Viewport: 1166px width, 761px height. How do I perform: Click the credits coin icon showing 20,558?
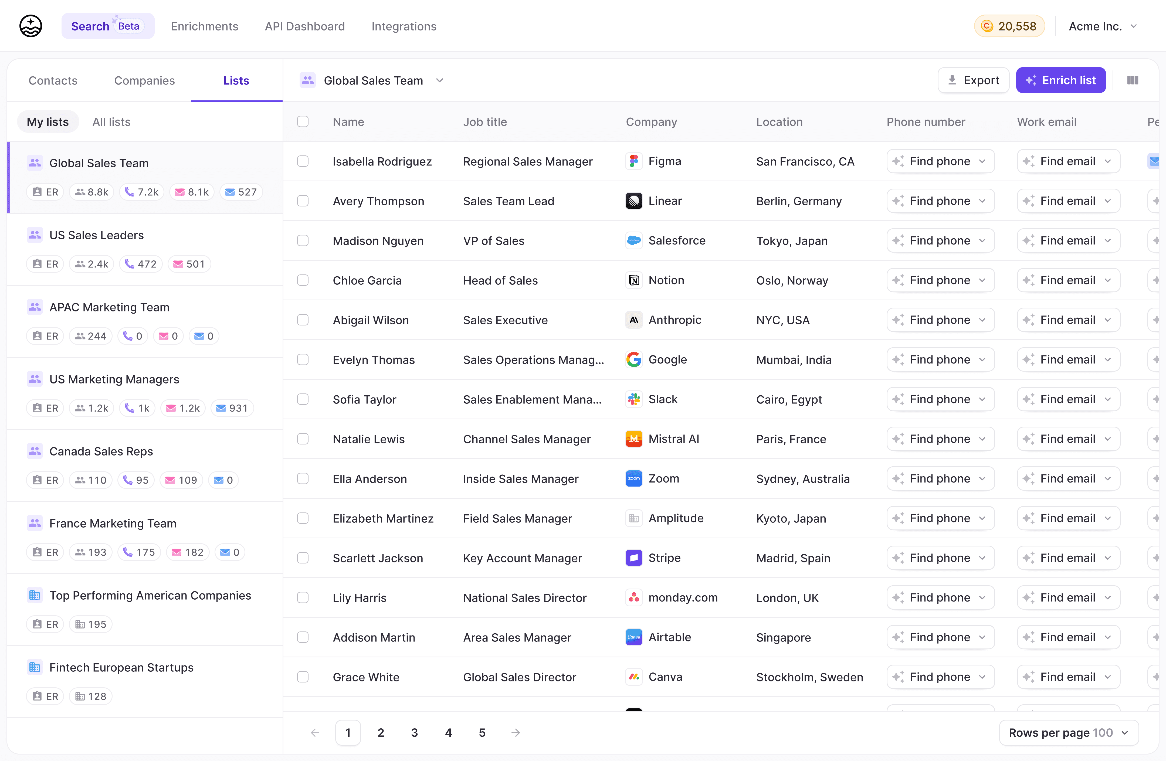(x=987, y=26)
